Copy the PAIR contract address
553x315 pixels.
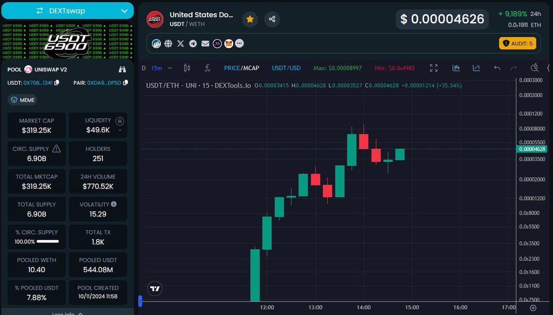[x=125, y=83]
